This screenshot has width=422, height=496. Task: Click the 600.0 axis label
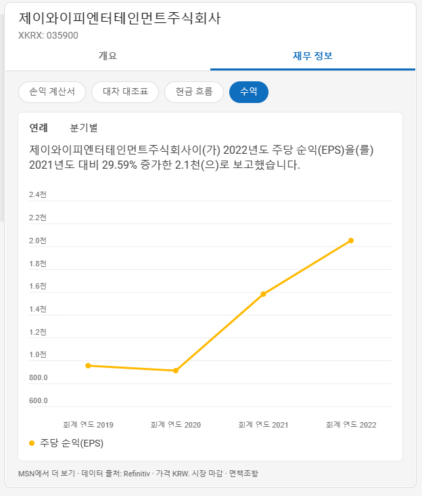pos(38,400)
